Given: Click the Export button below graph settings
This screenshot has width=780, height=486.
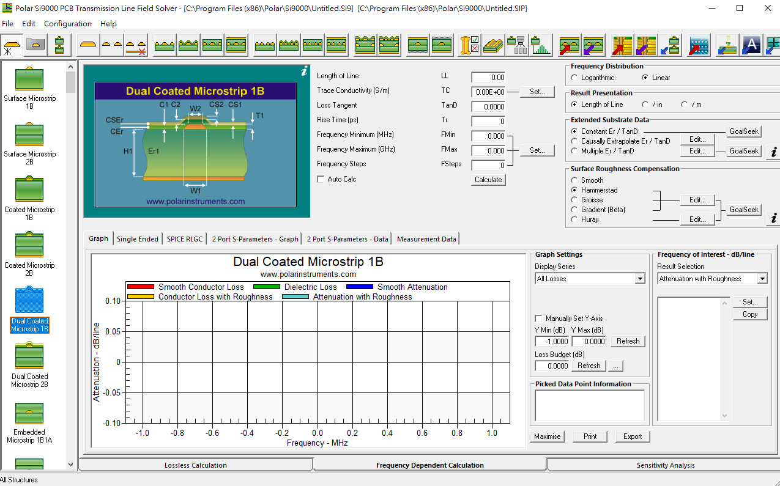Looking at the screenshot, I should pos(633,436).
